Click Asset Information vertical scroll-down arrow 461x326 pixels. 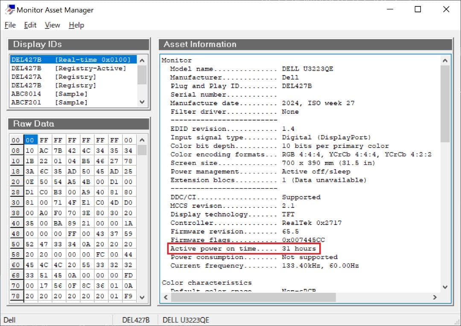tap(445, 287)
